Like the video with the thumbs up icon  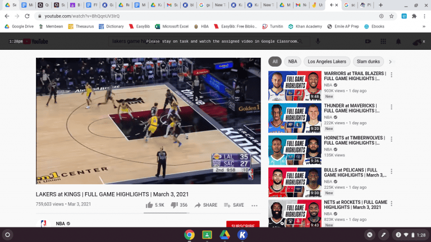click(x=149, y=205)
